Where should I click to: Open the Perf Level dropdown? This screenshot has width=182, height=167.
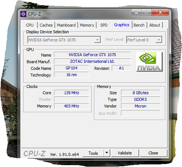(159, 40)
